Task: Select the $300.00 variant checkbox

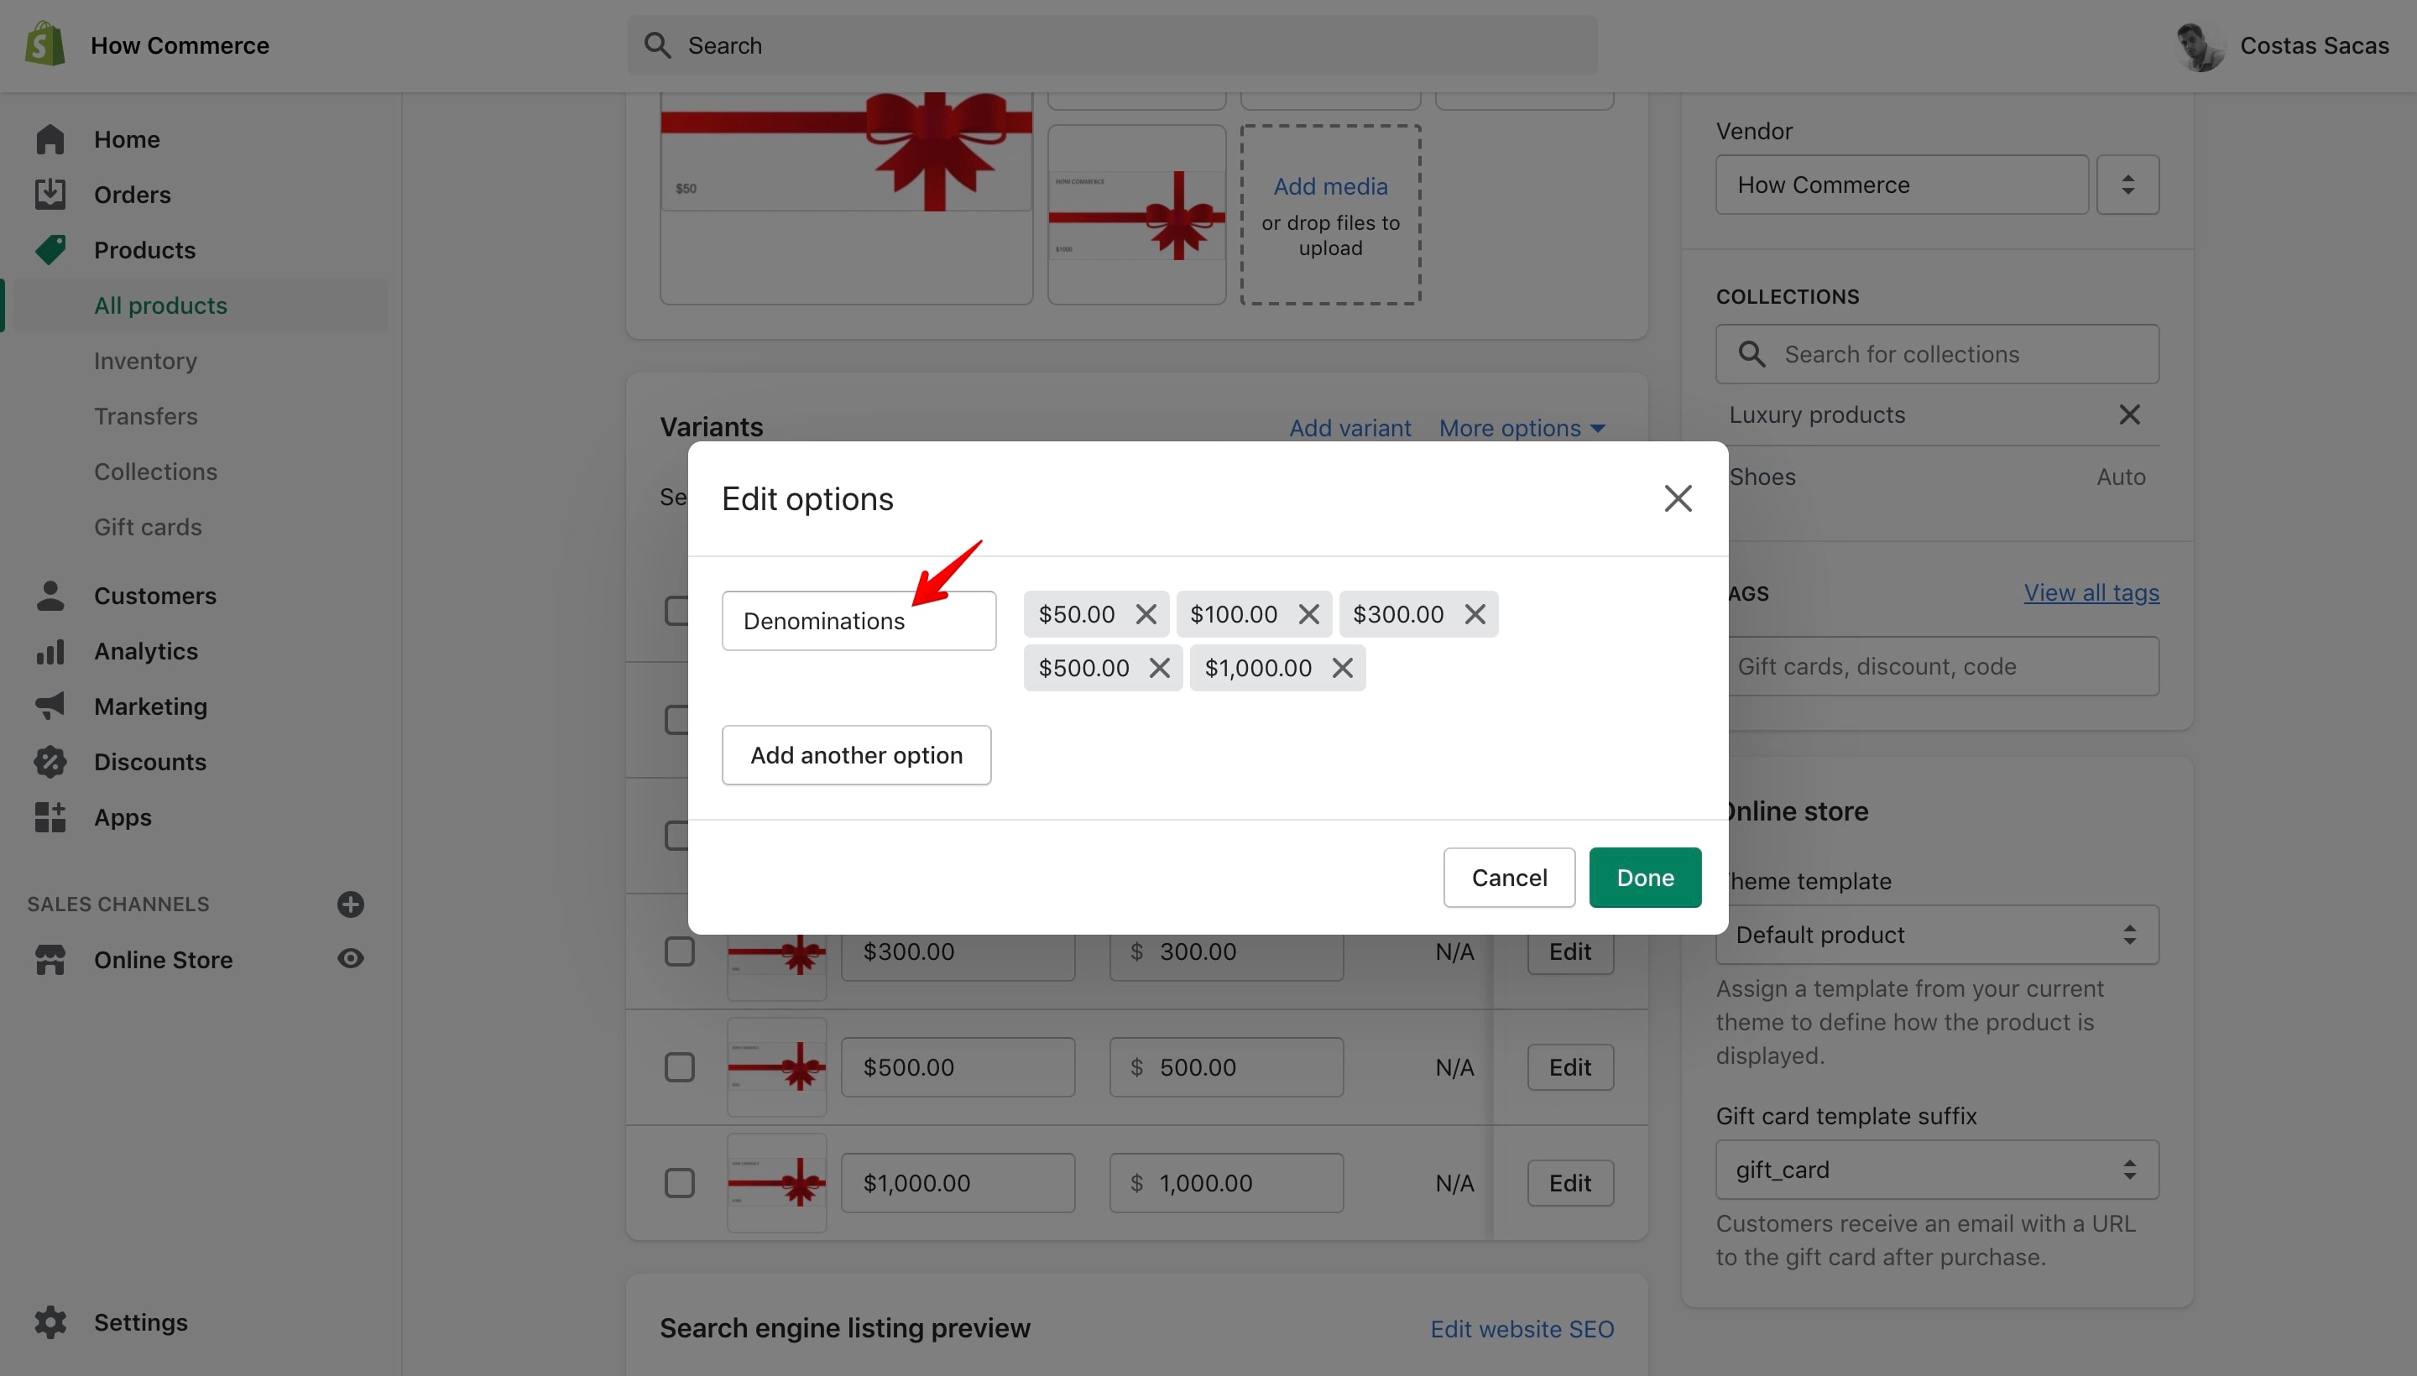Action: (x=679, y=951)
